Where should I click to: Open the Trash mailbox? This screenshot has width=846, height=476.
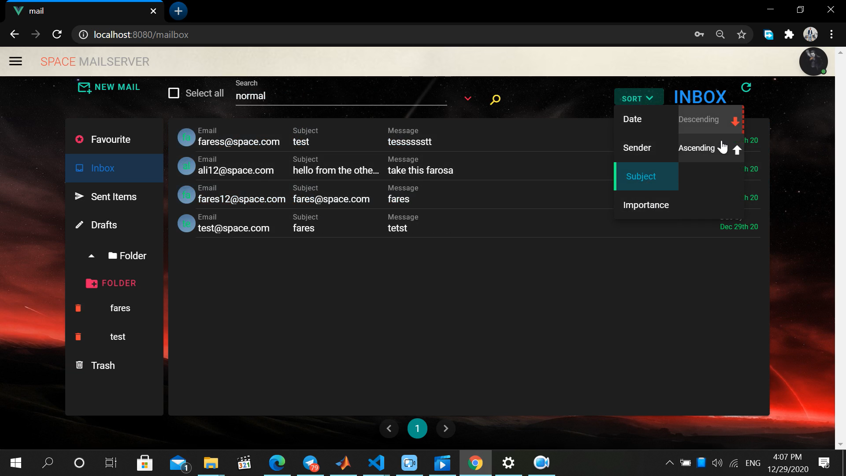pos(103,365)
